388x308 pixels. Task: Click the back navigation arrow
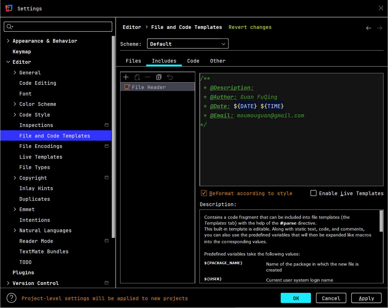point(369,28)
